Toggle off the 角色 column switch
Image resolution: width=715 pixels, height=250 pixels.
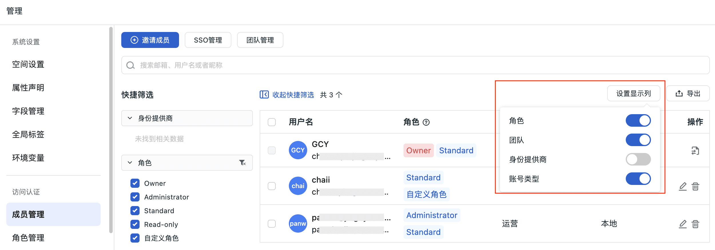tap(638, 120)
